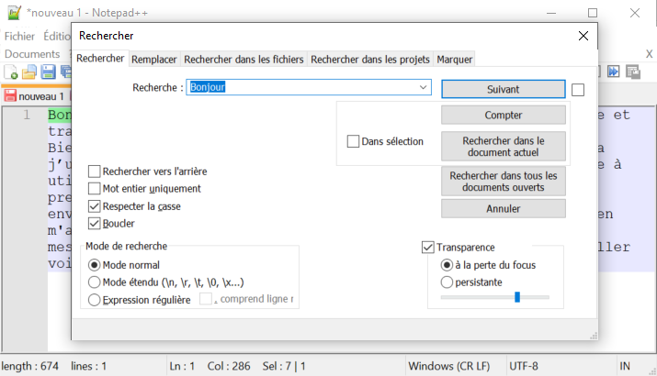
Task: Click the Save floppy disk icon
Action: pyautogui.click(x=46, y=72)
